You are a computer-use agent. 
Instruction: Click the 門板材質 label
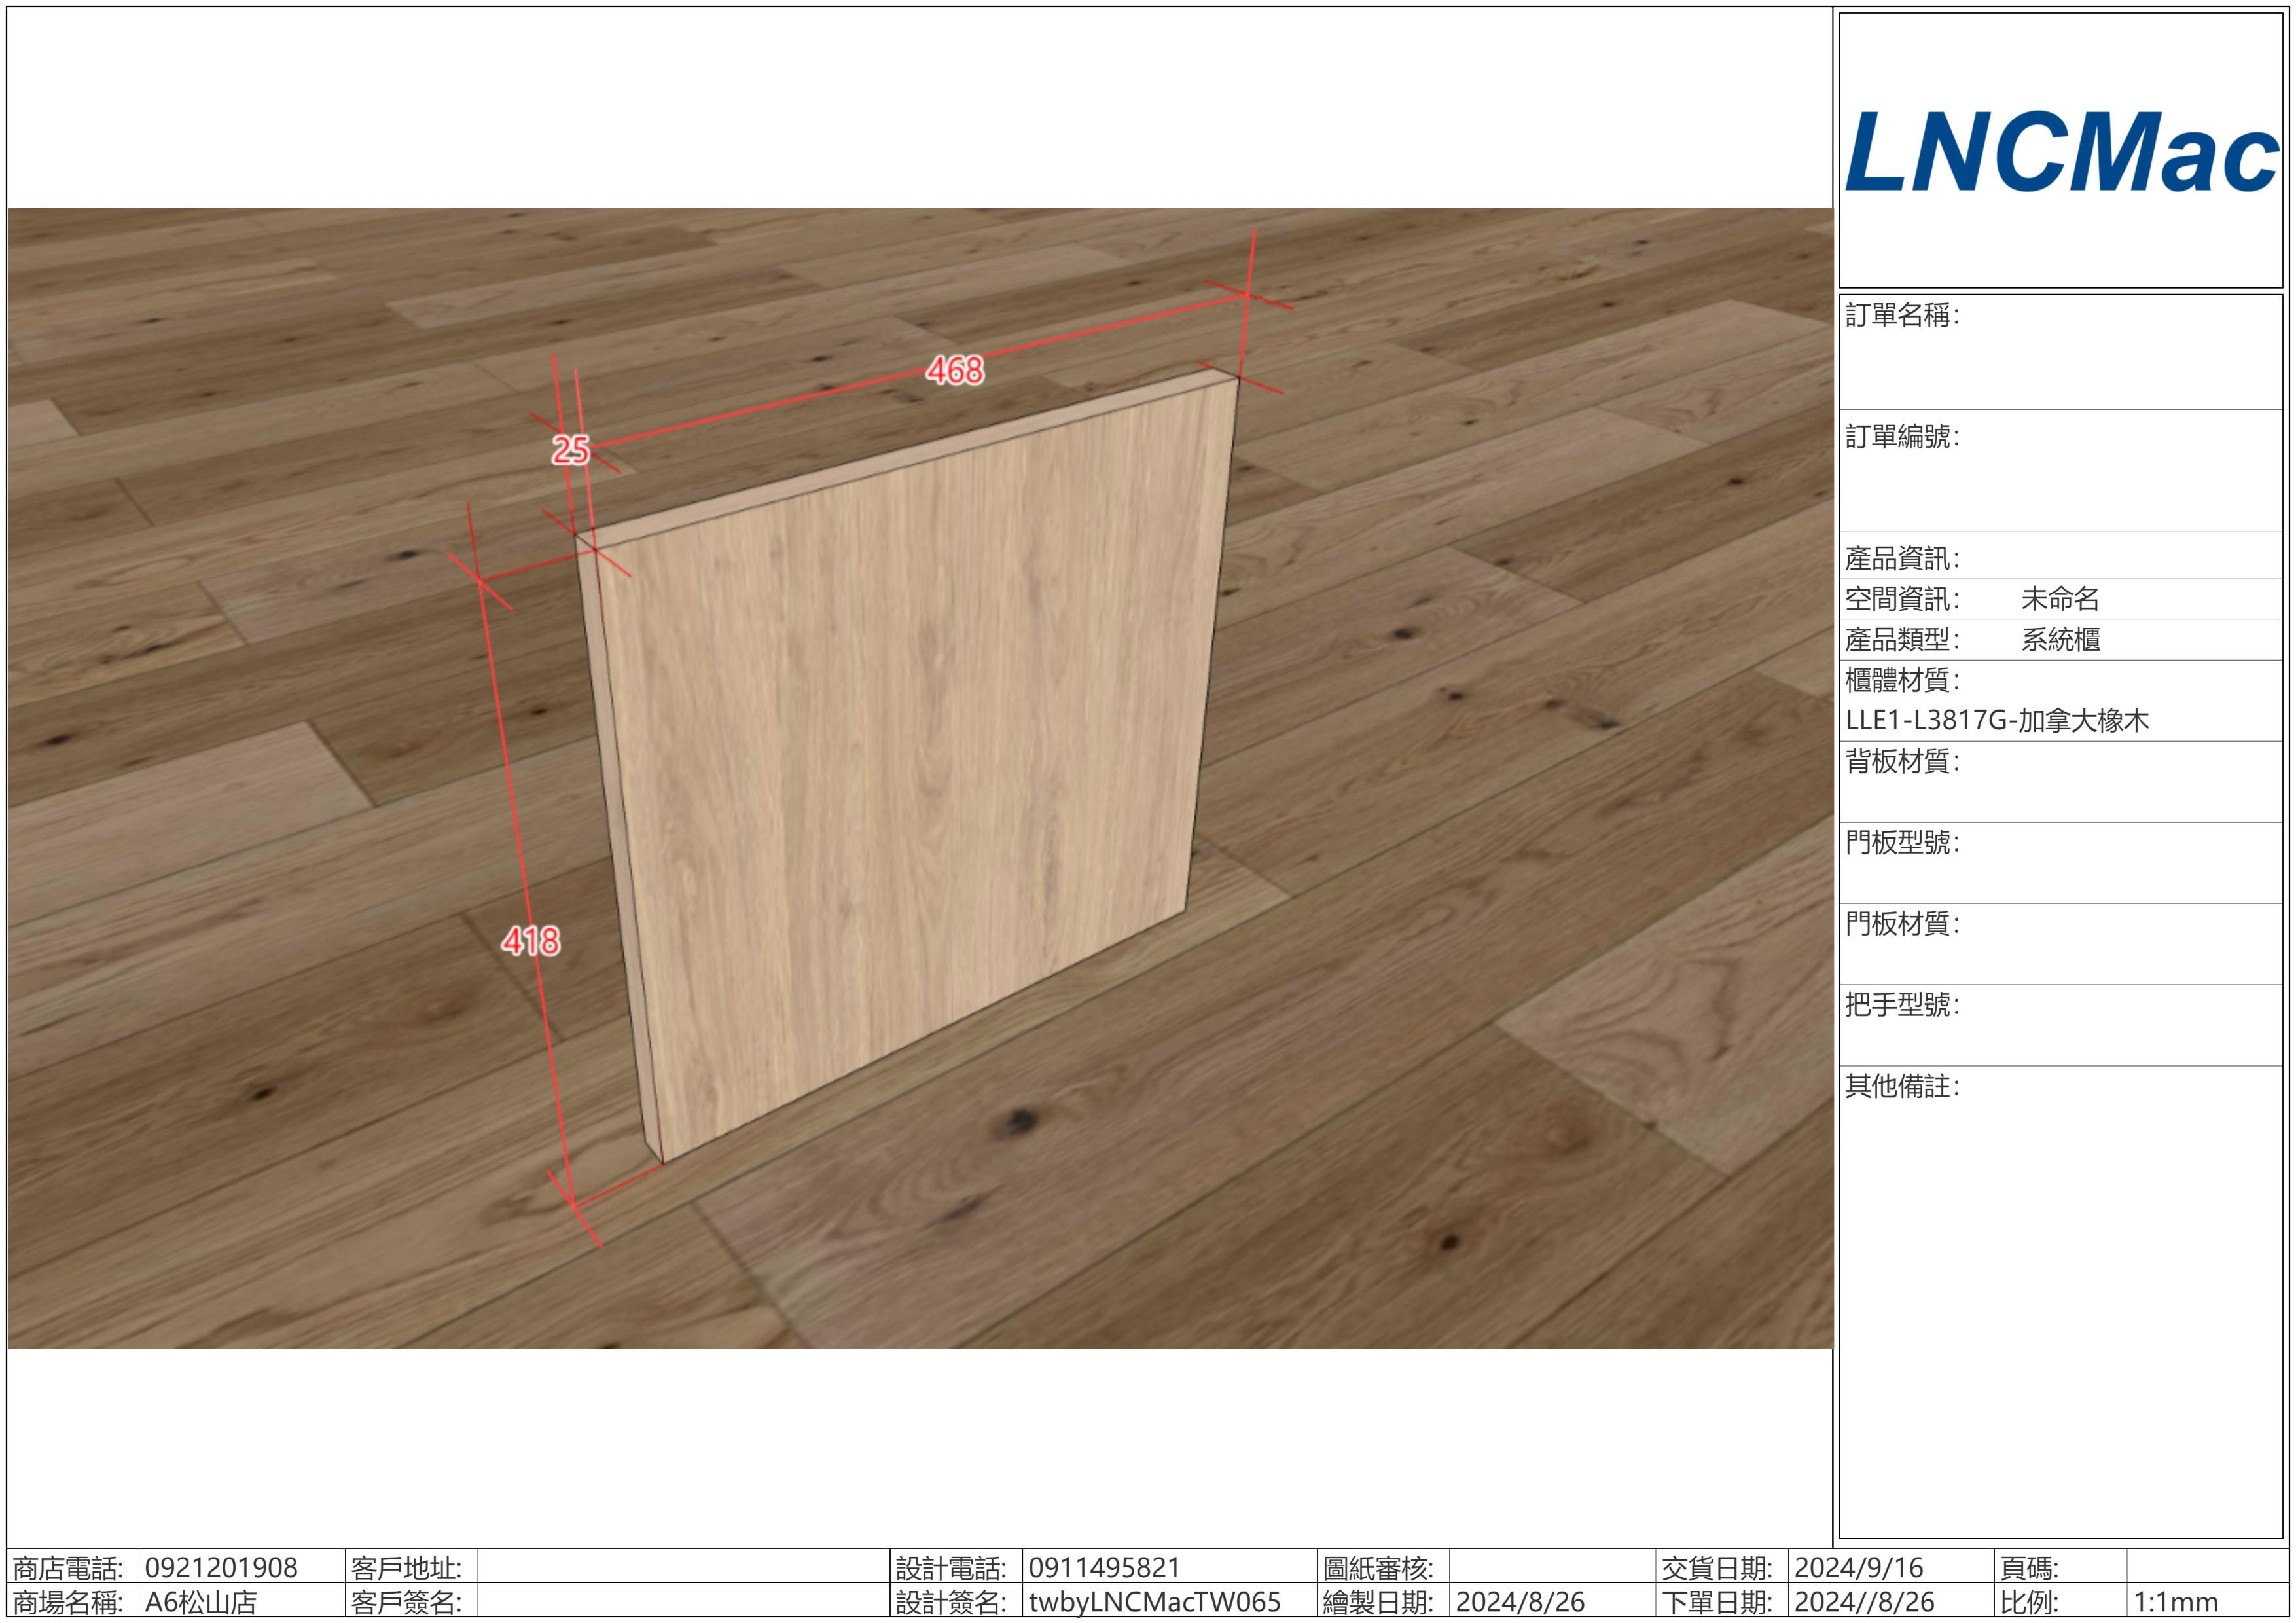click(x=1902, y=923)
